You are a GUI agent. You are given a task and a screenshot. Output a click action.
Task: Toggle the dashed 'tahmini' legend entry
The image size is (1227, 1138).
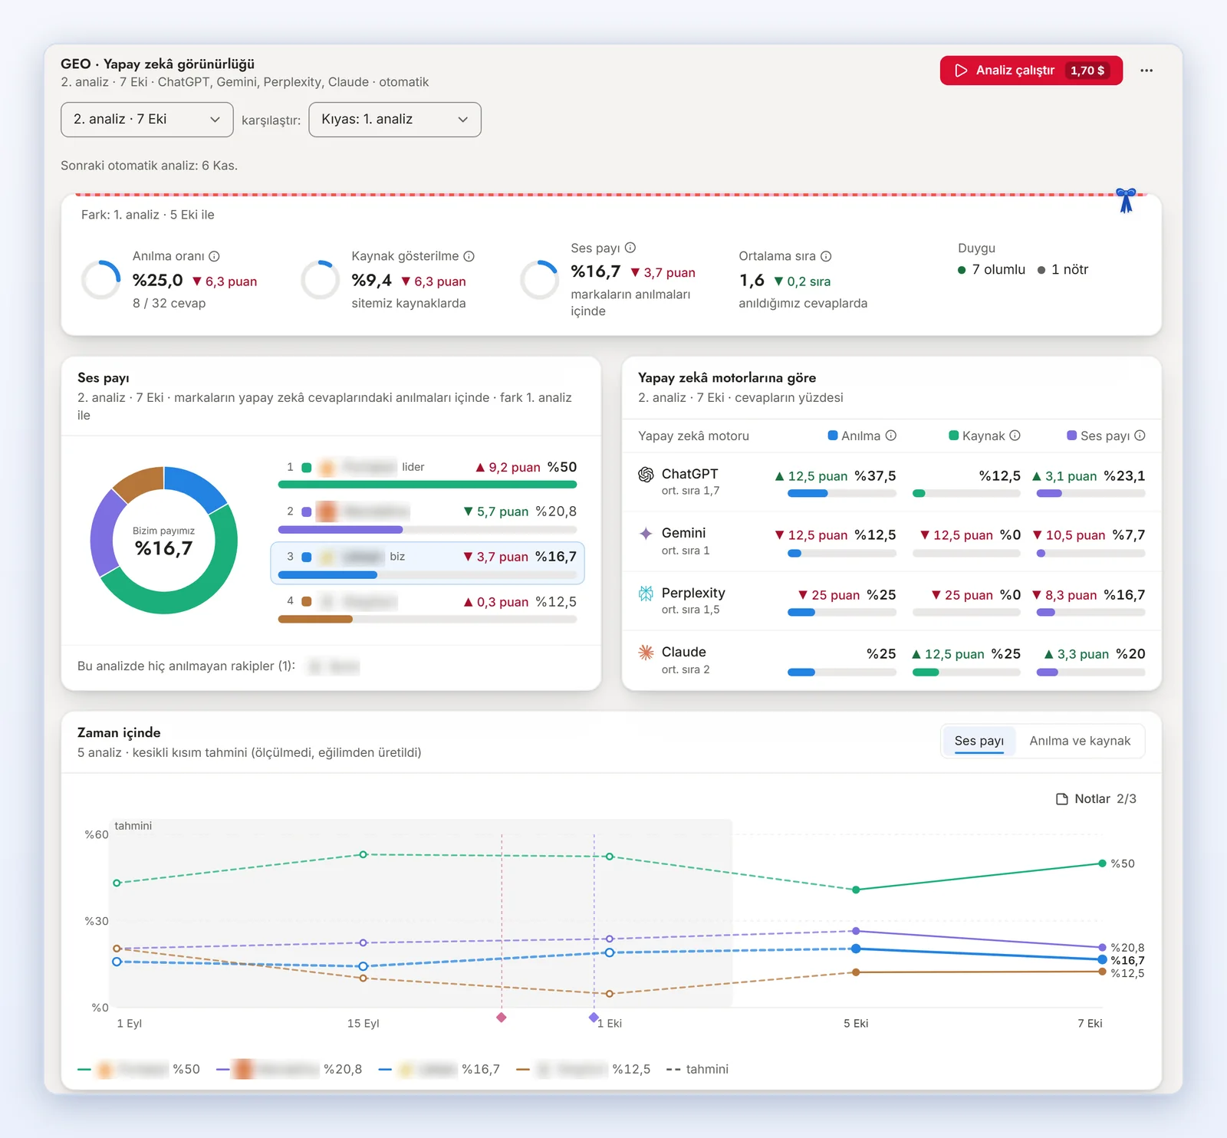click(x=697, y=1069)
